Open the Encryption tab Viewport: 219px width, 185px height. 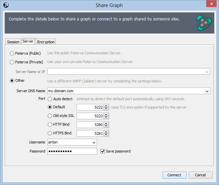[46, 42]
